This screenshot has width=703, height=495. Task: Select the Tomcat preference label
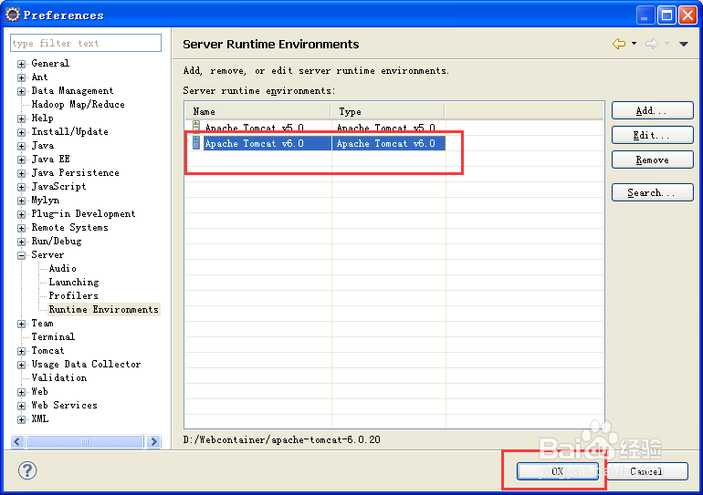pos(47,350)
